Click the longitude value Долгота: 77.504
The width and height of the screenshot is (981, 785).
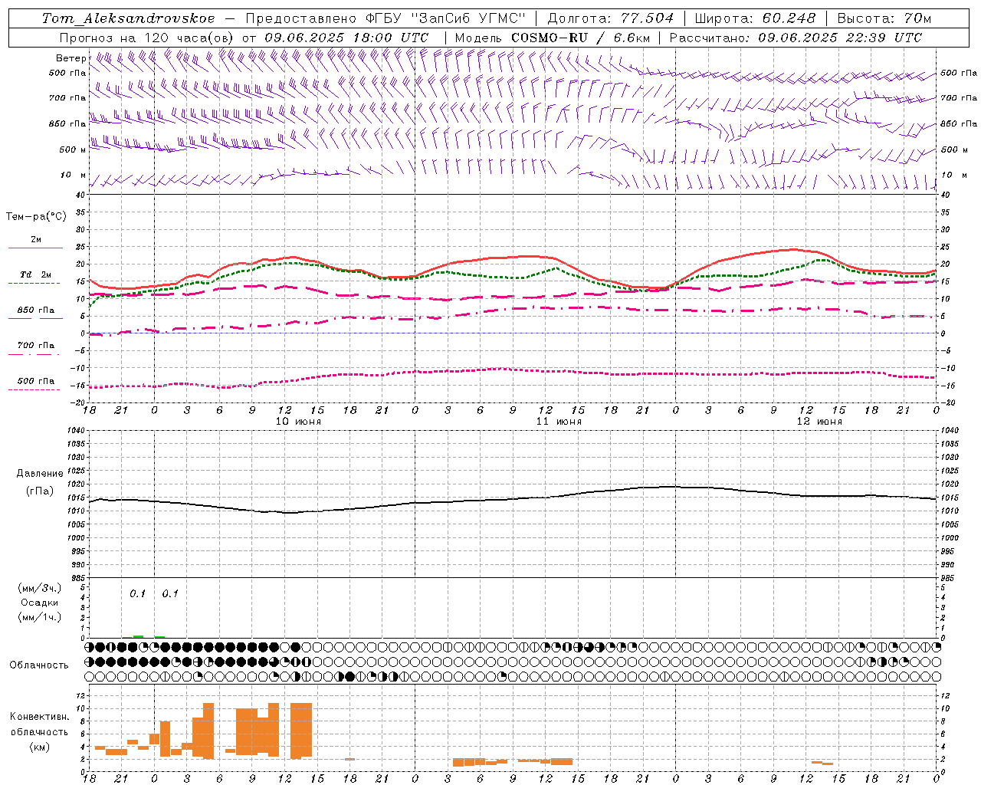point(611,18)
